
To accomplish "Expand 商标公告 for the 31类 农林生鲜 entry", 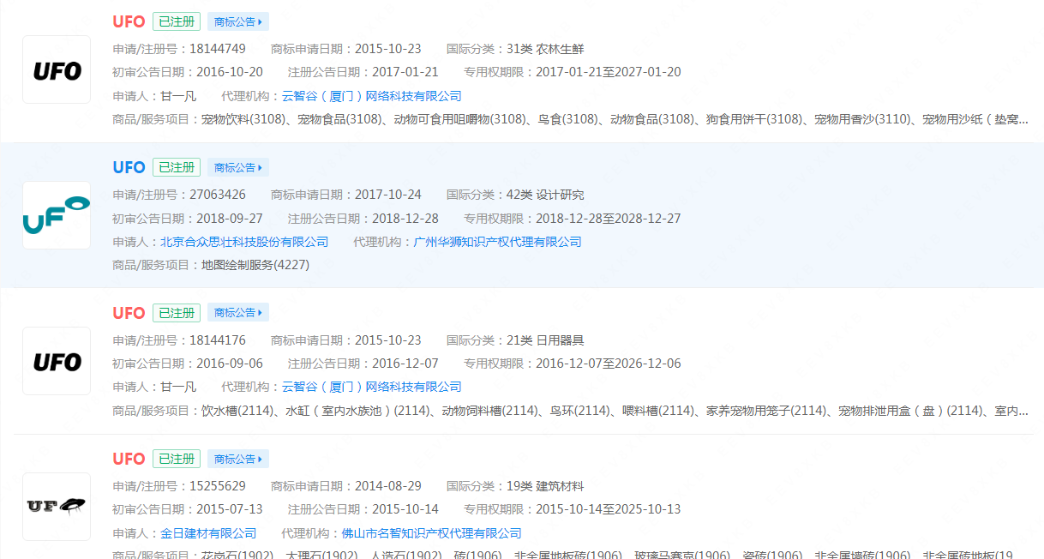I will coord(238,21).
